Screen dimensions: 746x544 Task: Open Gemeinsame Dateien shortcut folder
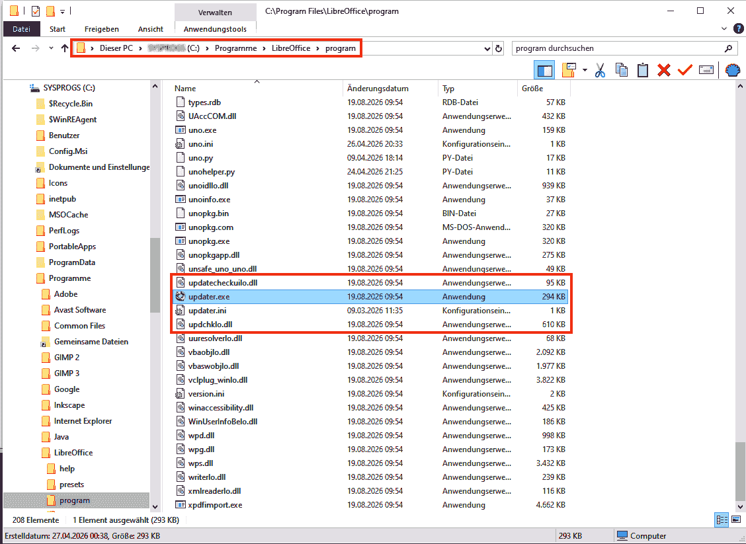[91, 342]
